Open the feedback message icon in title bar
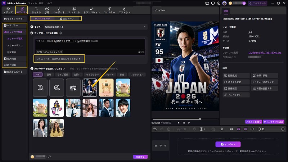Viewport: 288px width, 162px height. point(213,3)
